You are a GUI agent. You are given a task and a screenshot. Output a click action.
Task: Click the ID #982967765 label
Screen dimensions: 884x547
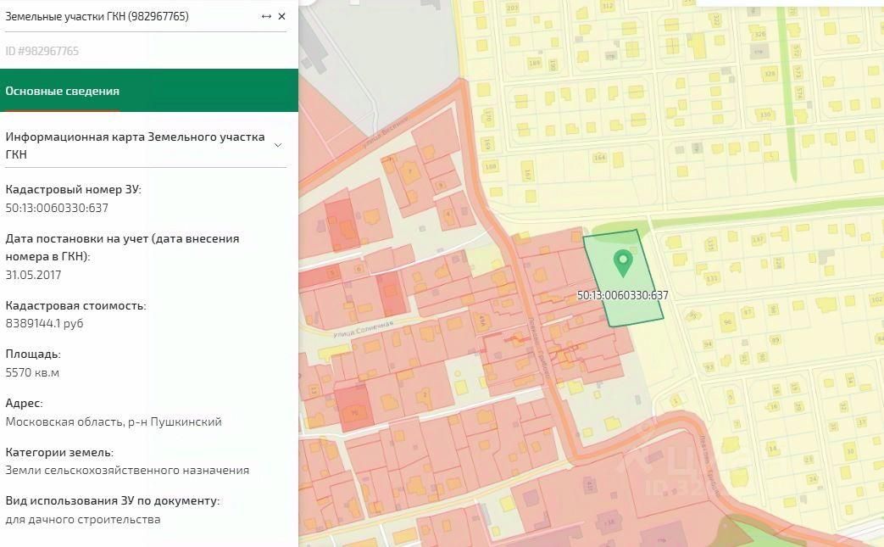pos(42,51)
